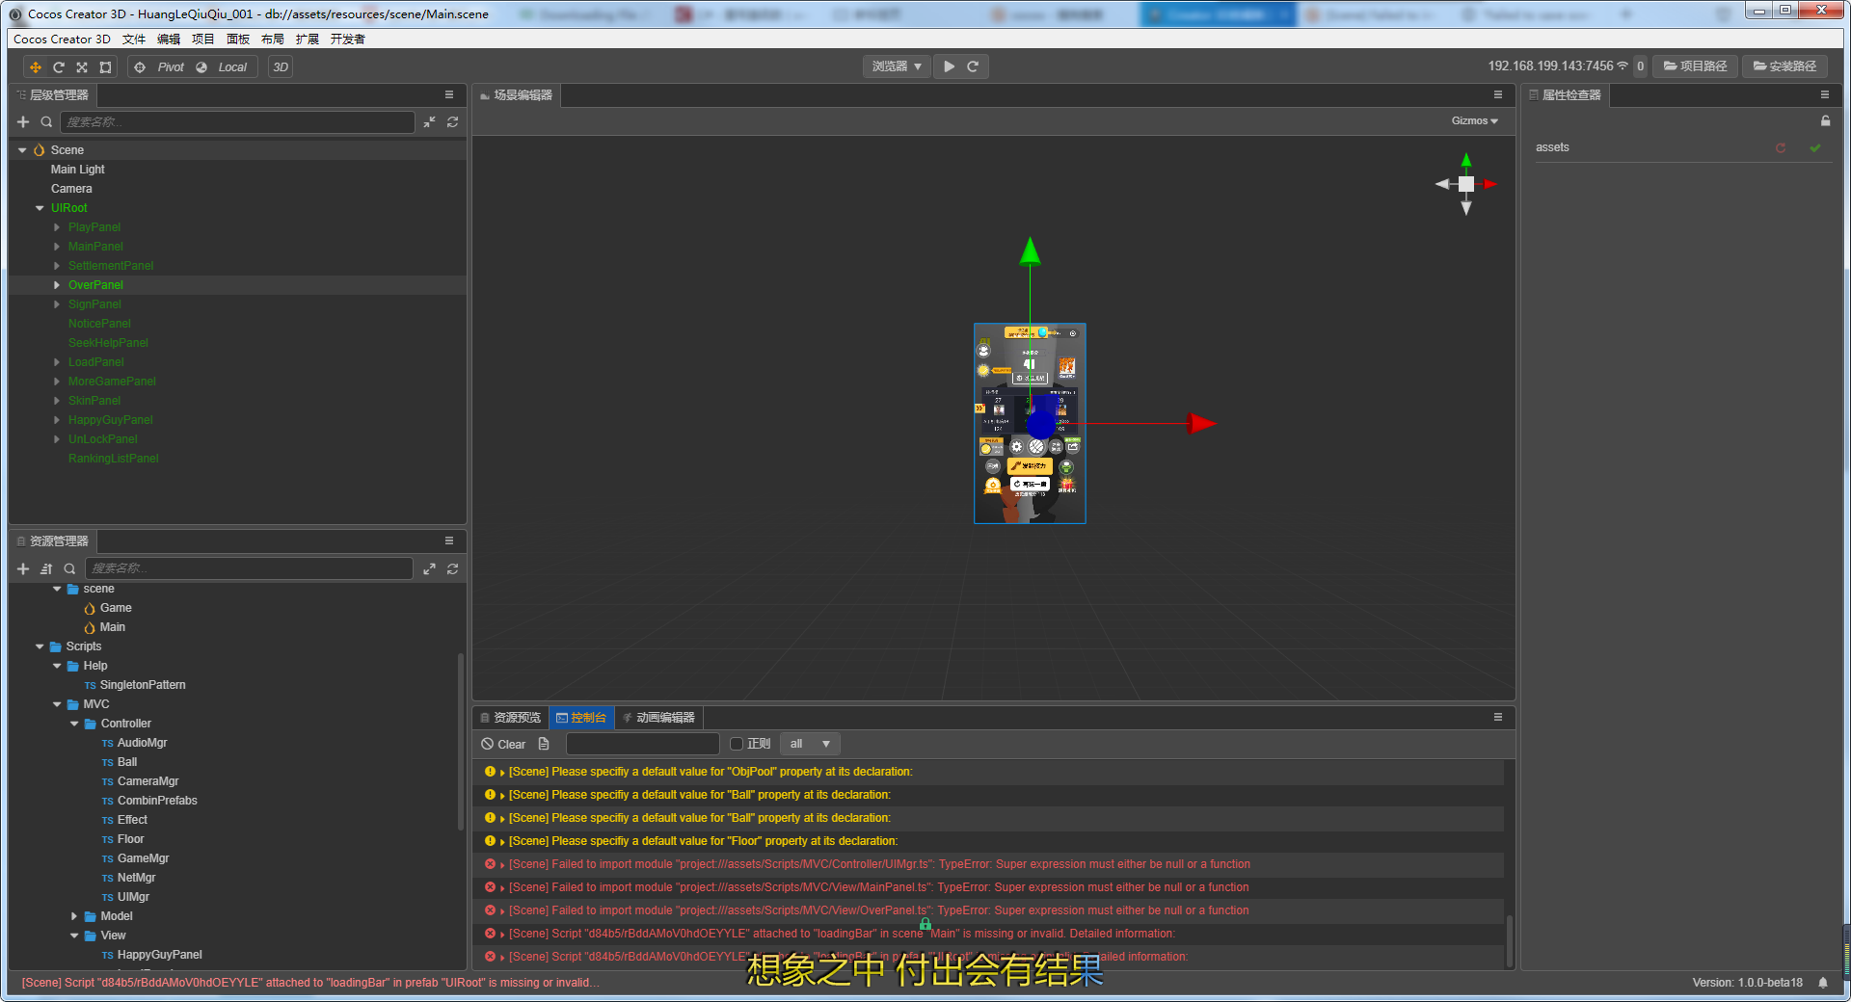The width and height of the screenshot is (1851, 1002).
Task: Select the Main Light node
Action: 77,170
